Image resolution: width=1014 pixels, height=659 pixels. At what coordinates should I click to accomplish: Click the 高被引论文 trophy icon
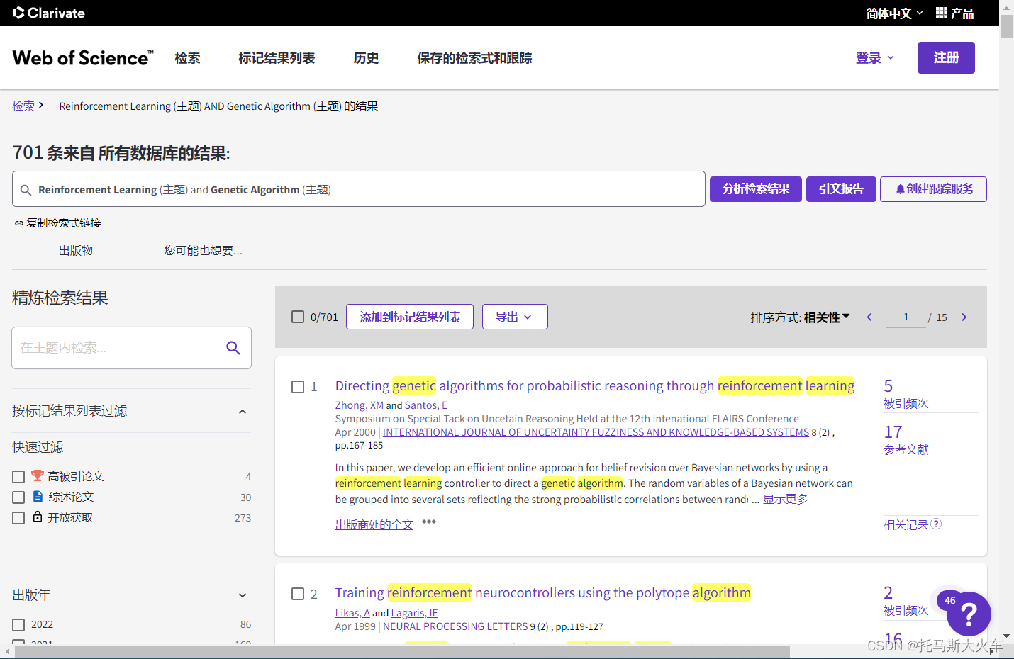(x=38, y=475)
